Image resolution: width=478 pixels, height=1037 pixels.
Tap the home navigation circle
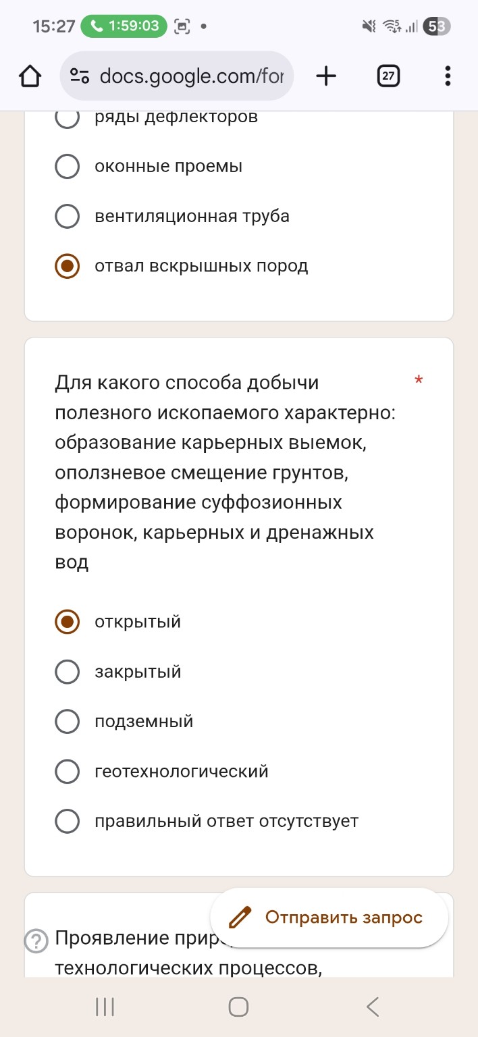point(238,1006)
